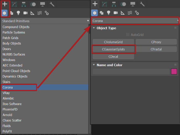Choose AEC Extended from the list
Screen dimensions: 180x135
tap(45, 65)
